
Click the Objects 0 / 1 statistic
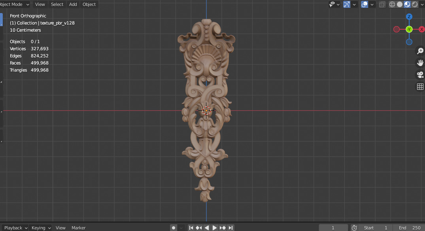(25, 42)
